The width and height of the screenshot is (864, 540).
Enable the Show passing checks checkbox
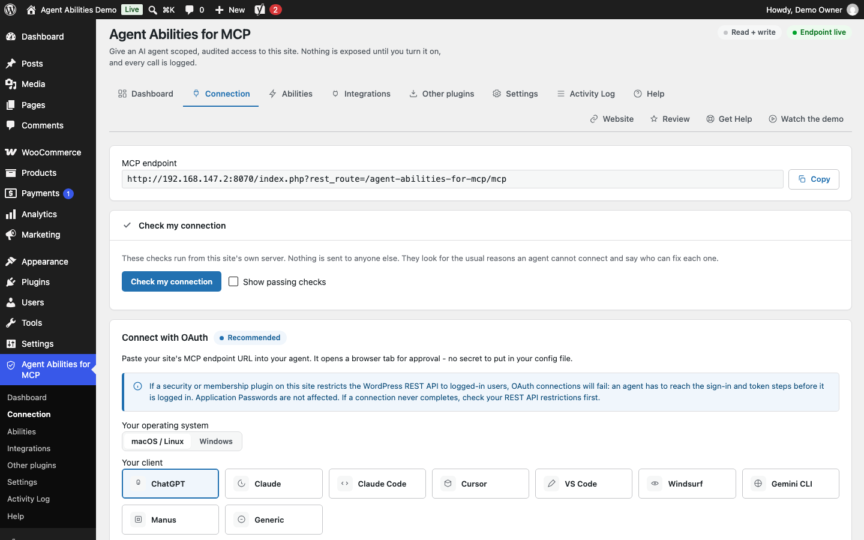tap(233, 281)
